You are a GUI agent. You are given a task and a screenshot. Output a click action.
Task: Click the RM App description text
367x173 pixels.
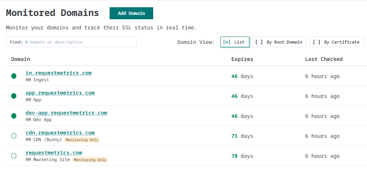pyautogui.click(x=33, y=100)
